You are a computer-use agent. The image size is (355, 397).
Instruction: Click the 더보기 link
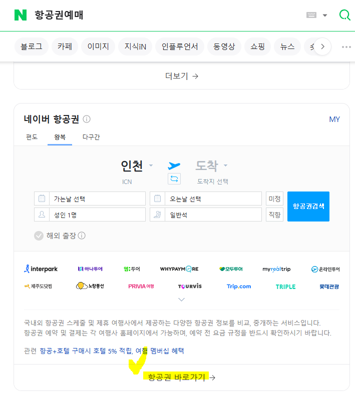(182, 76)
